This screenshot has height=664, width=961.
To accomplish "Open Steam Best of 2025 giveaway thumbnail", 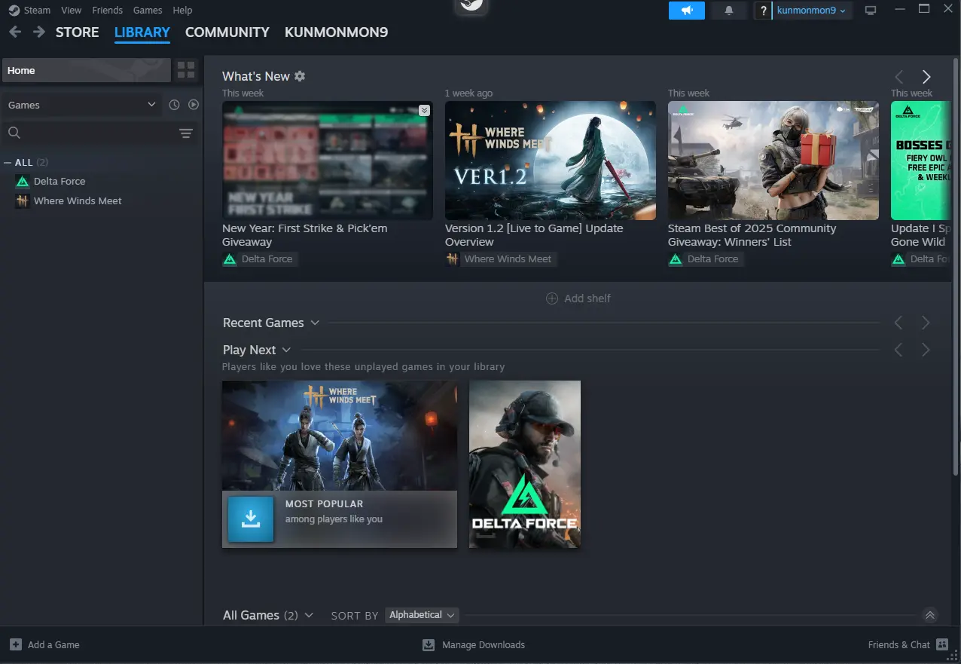I will click(x=773, y=161).
